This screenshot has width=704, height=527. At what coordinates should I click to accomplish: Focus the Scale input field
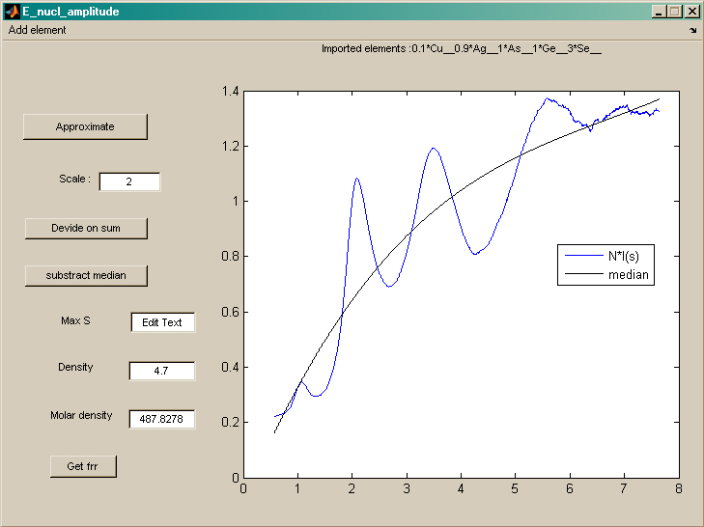(x=129, y=181)
